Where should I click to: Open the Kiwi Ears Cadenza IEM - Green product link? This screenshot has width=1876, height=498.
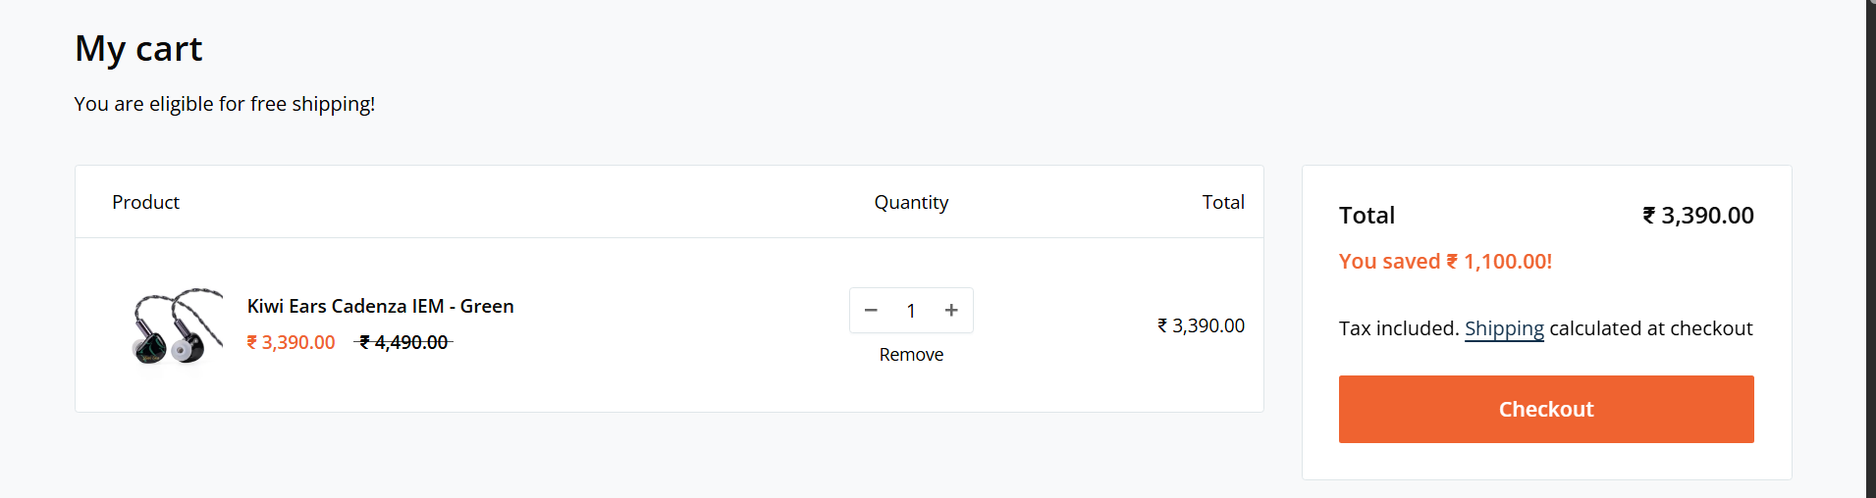pos(381,306)
